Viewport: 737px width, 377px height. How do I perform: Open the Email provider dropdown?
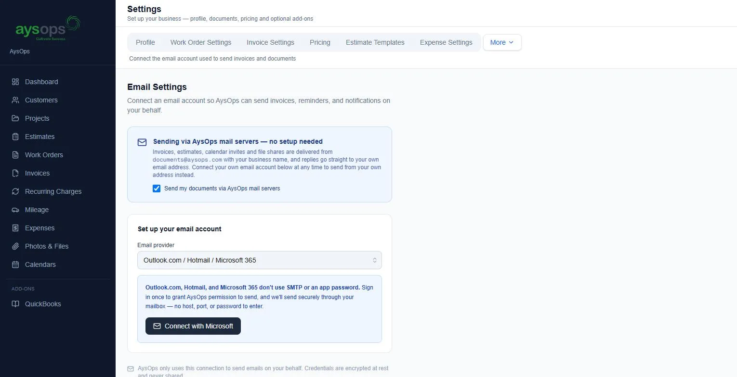tap(260, 260)
